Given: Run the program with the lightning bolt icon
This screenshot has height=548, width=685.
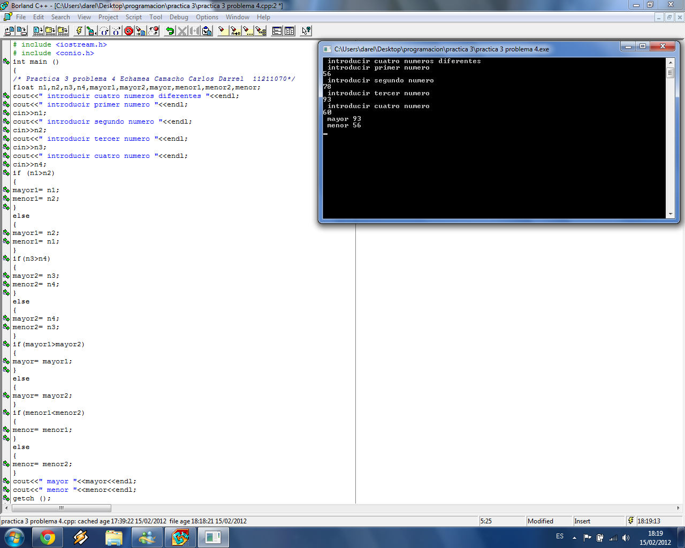Looking at the screenshot, I should (x=79, y=31).
